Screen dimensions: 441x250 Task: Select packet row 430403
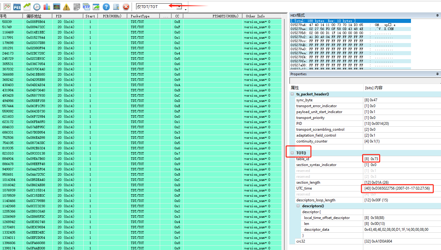[x=141, y=85]
